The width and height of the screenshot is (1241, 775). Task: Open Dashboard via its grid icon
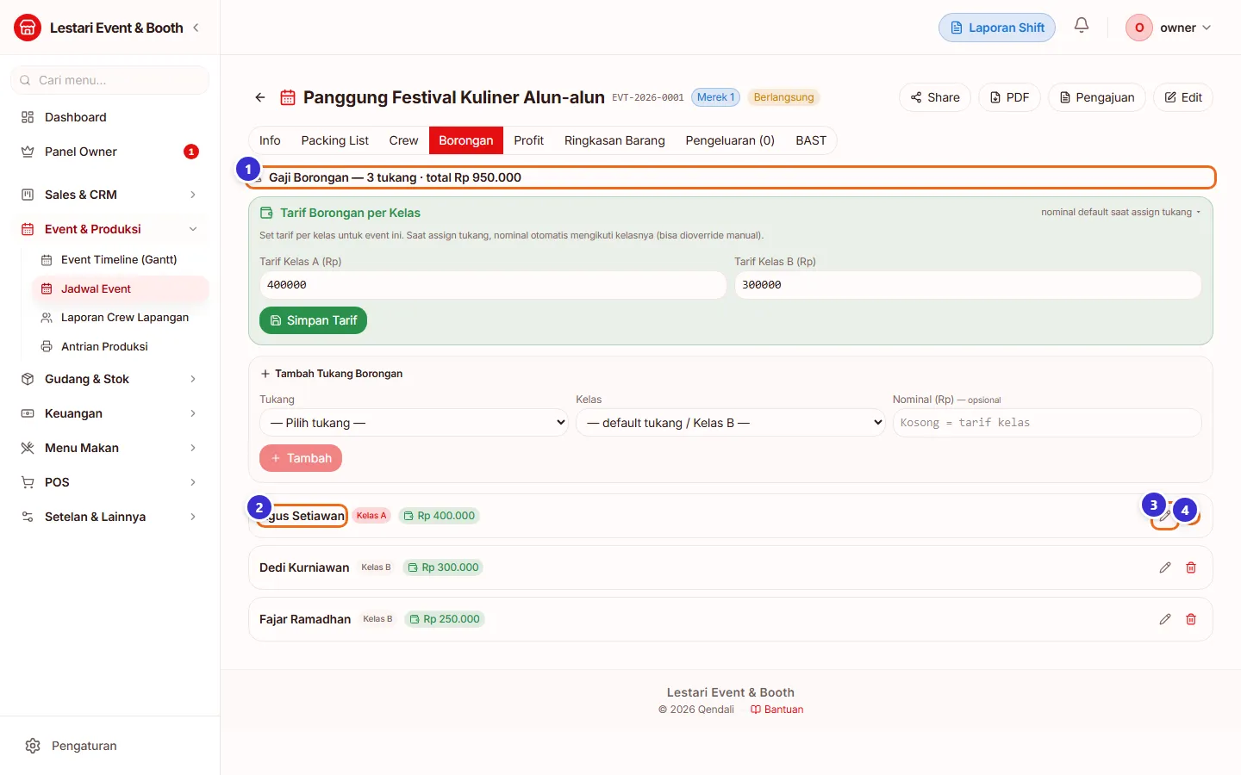[28, 117]
